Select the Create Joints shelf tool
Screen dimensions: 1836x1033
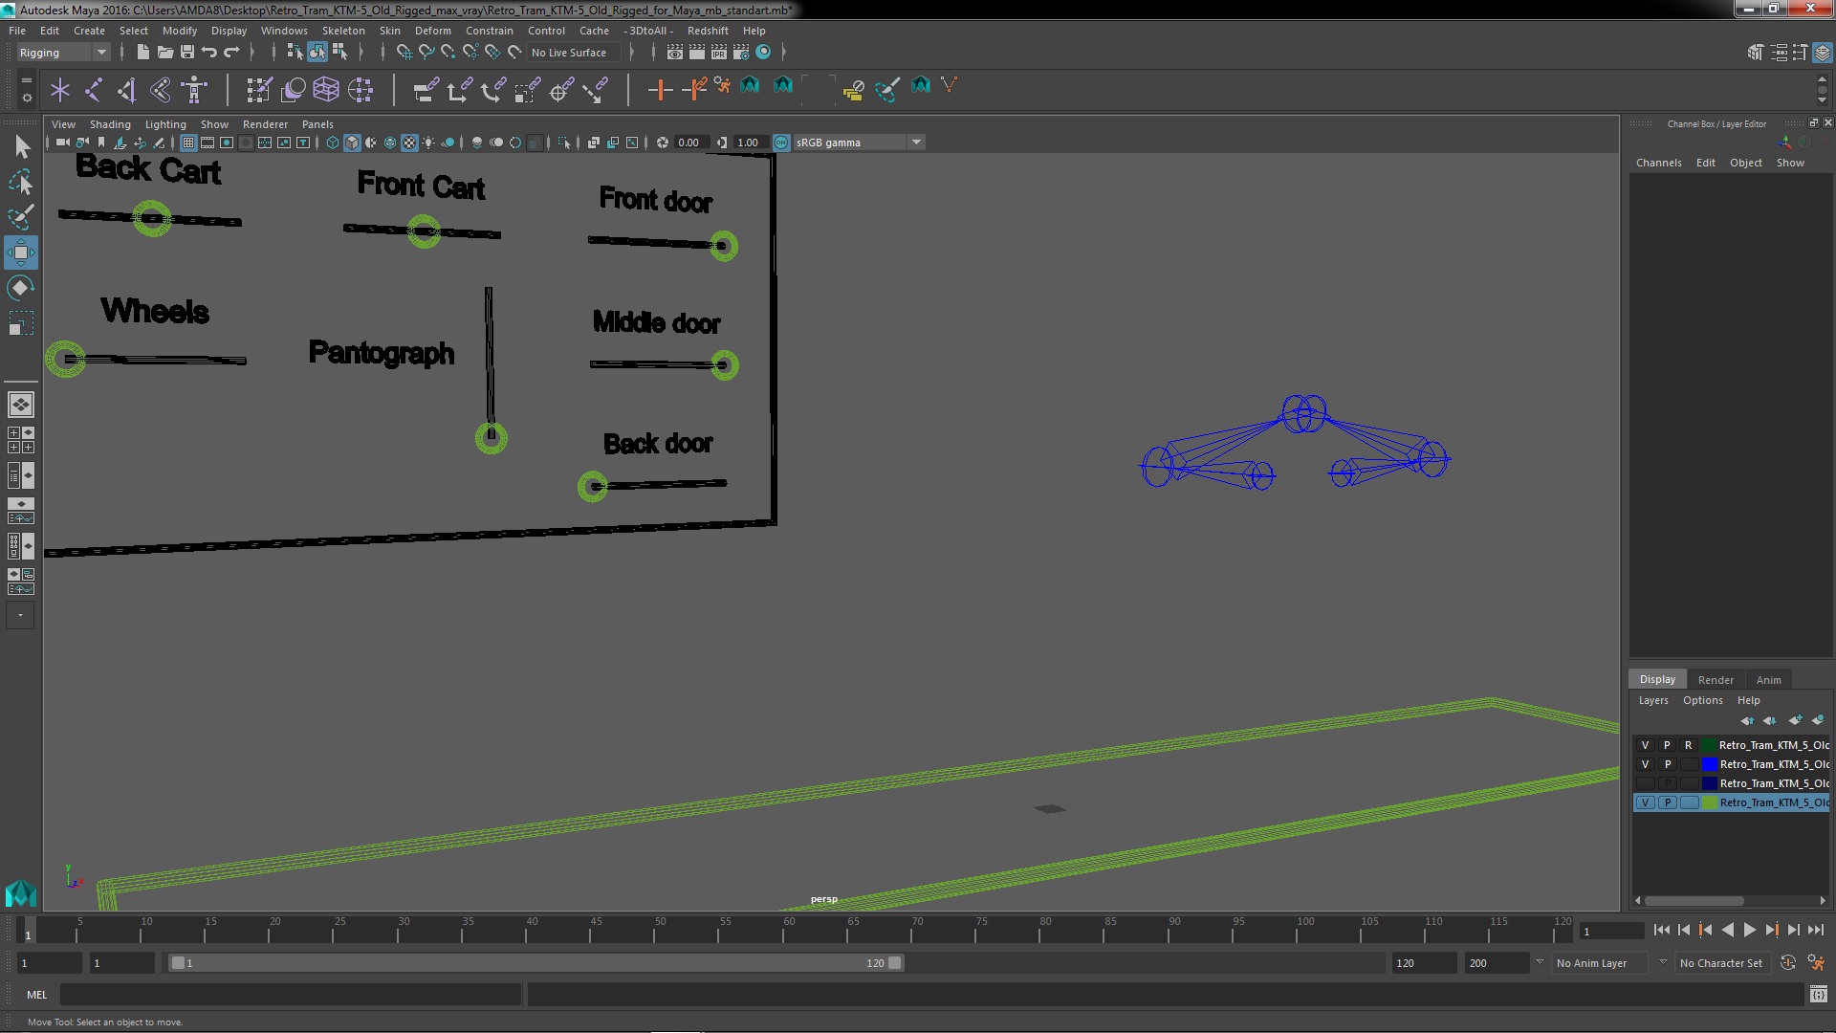[x=94, y=90]
